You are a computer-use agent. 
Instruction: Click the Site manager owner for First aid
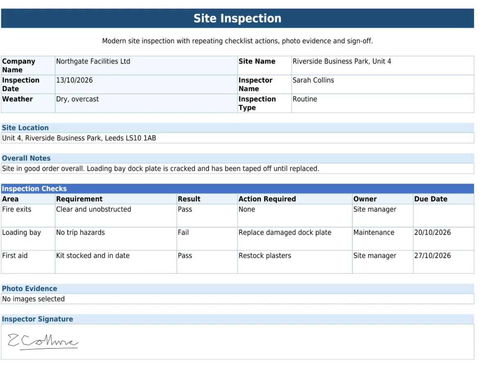click(383, 262)
